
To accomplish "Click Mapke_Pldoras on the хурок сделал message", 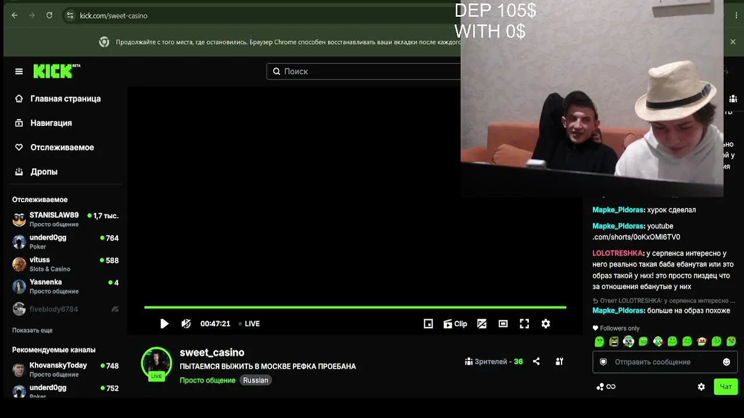I will 618,210.
